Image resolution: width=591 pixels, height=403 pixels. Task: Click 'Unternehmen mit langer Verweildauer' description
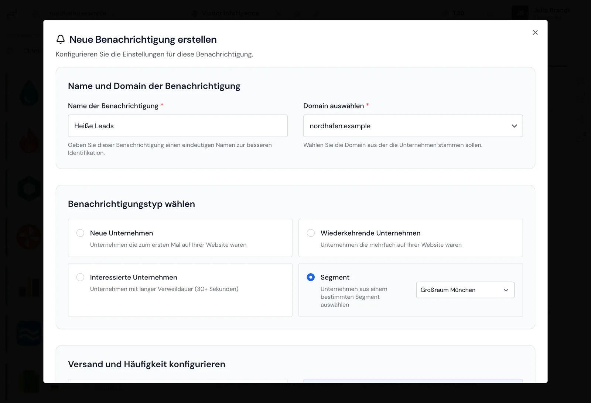point(164,289)
